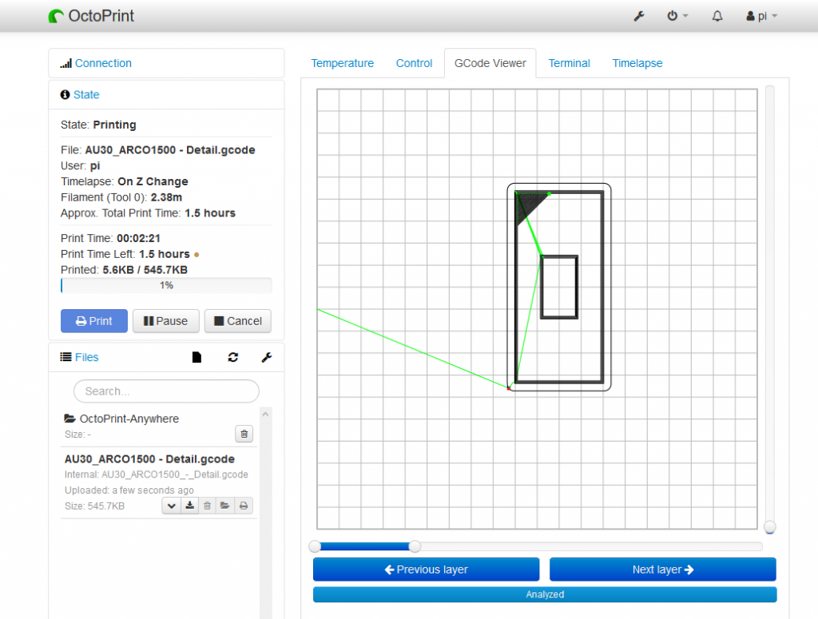Expand details for AU30_ARCO1500 file
Viewport: 818px width, 619px height.
(x=171, y=506)
